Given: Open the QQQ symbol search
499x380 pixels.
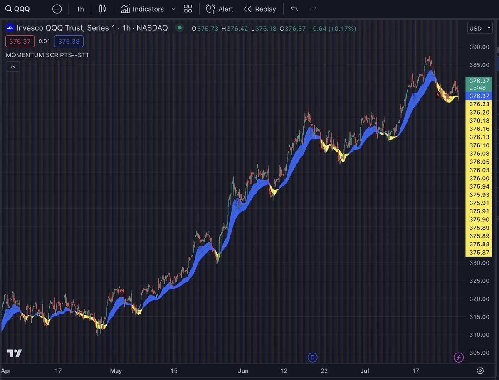Looking at the screenshot, I should pos(17,9).
